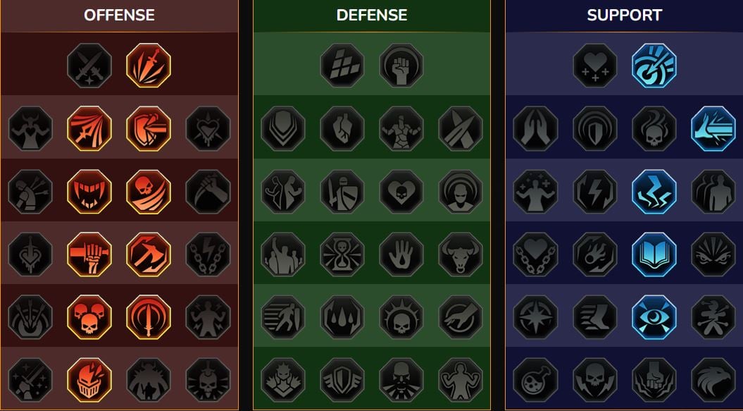The height and width of the screenshot is (411, 743).
Task: Toggle the blue open book mastery
Action: click(654, 254)
